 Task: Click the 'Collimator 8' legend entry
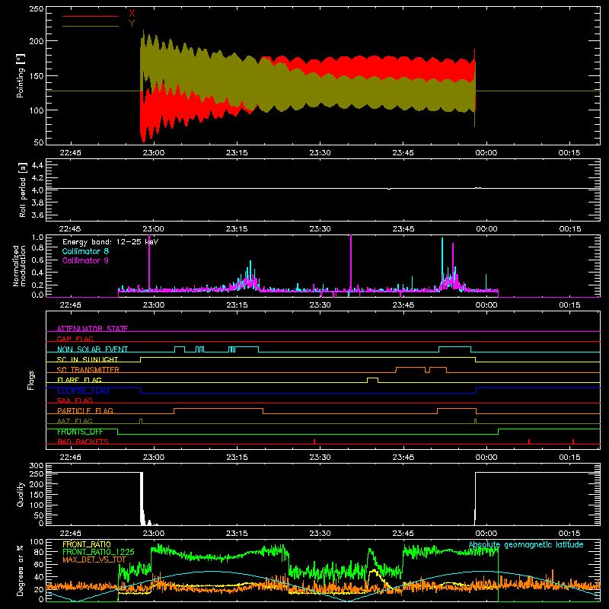(85, 251)
